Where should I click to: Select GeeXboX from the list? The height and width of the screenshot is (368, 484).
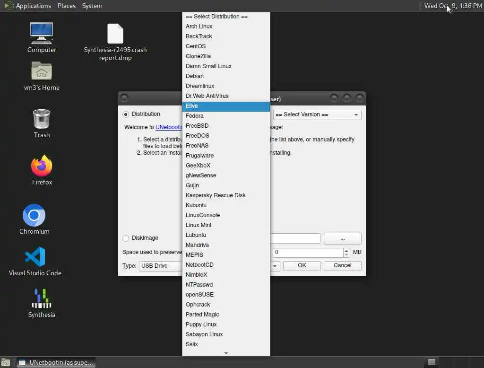click(x=226, y=166)
